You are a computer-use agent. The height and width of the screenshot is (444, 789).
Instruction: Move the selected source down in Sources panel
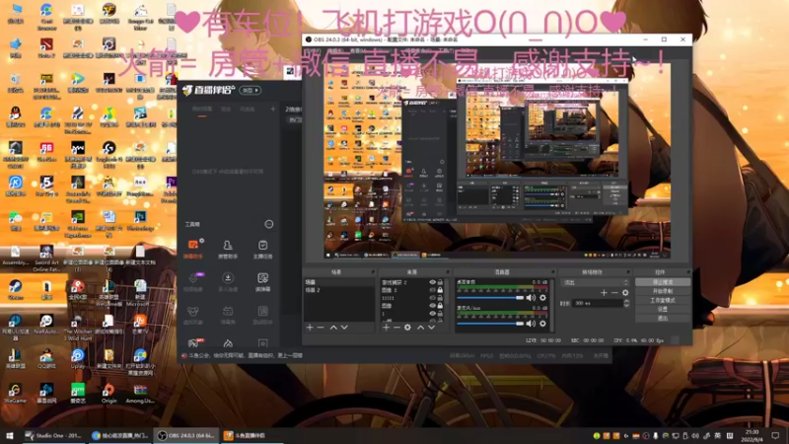(x=431, y=328)
